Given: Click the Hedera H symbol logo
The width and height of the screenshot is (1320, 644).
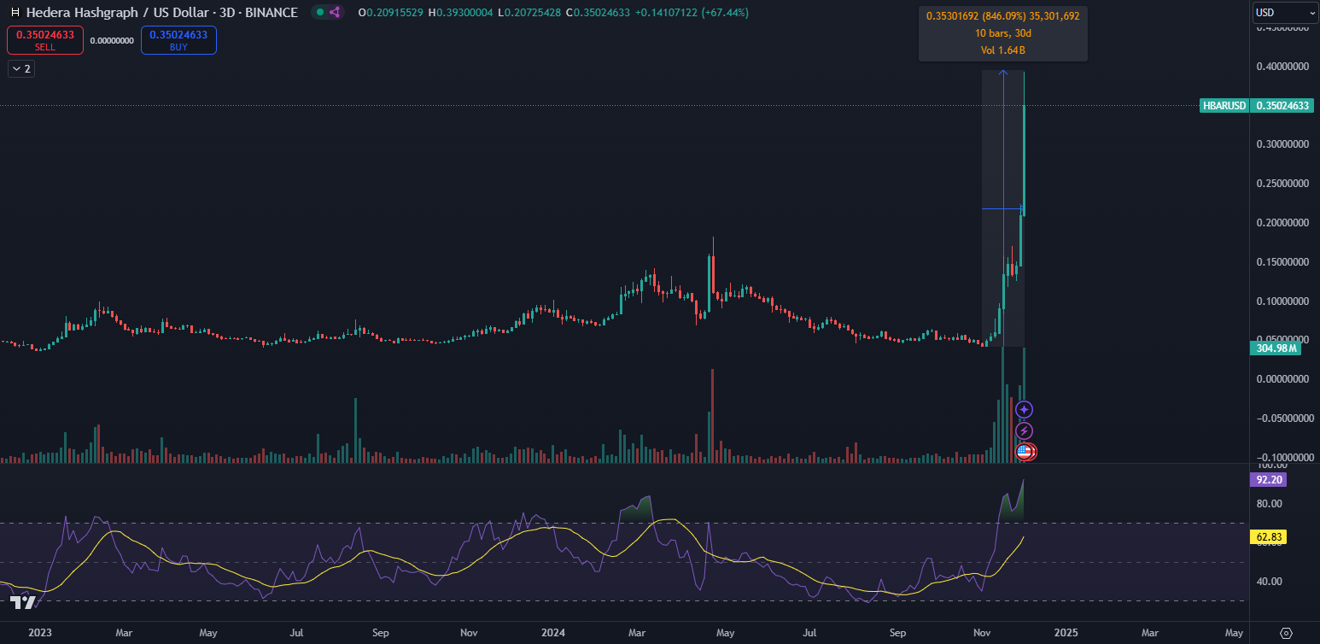Looking at the screenshot, I should (x=15, y=13).
